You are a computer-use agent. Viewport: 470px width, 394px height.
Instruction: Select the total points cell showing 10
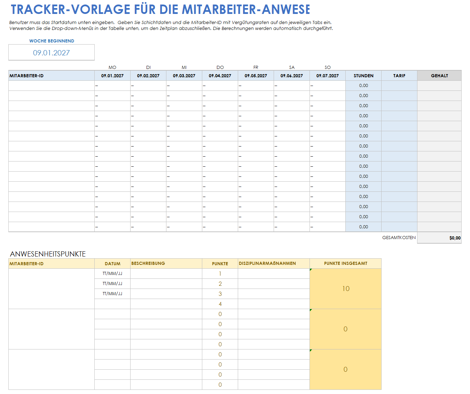345,289
